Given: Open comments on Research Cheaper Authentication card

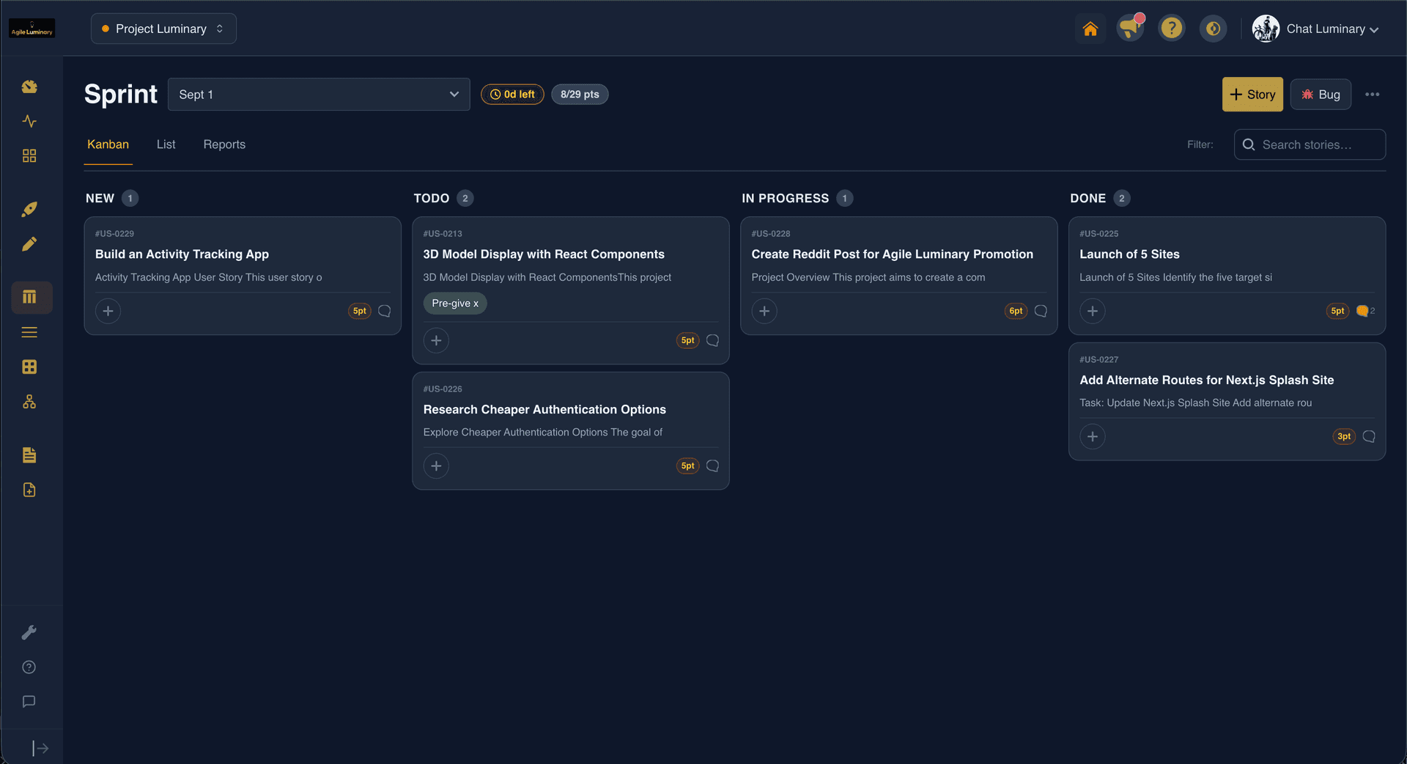Looking at the screenshot, I should click(x=713, y=466).
